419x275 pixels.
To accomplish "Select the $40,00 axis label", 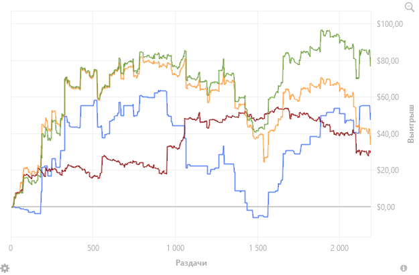I will click(389, 134).
